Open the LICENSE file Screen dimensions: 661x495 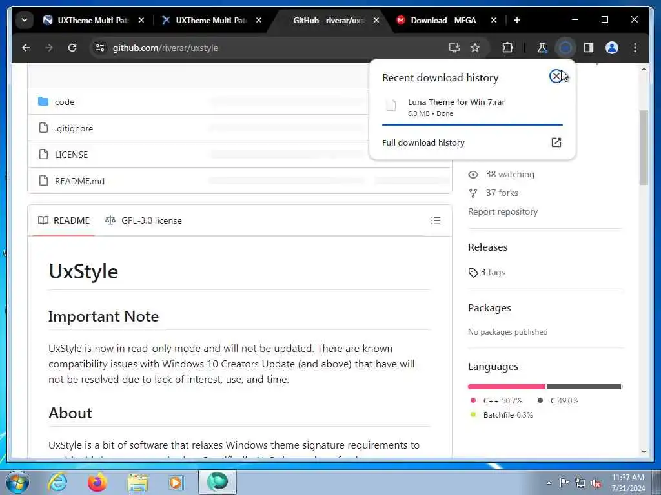coord(71,155)
